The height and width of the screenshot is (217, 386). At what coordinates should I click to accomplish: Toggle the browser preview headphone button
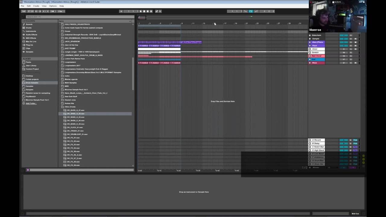tap(28, 170)
